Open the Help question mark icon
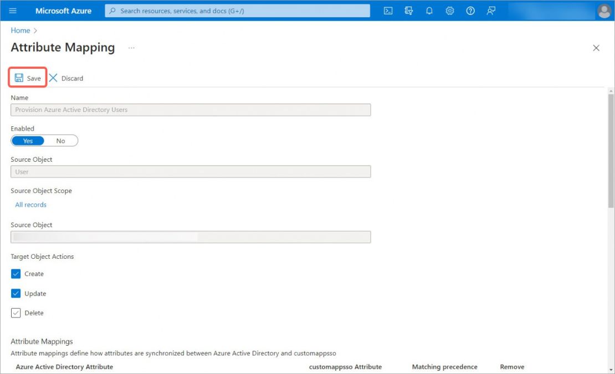Screen dimensions: 615x374 470,11
